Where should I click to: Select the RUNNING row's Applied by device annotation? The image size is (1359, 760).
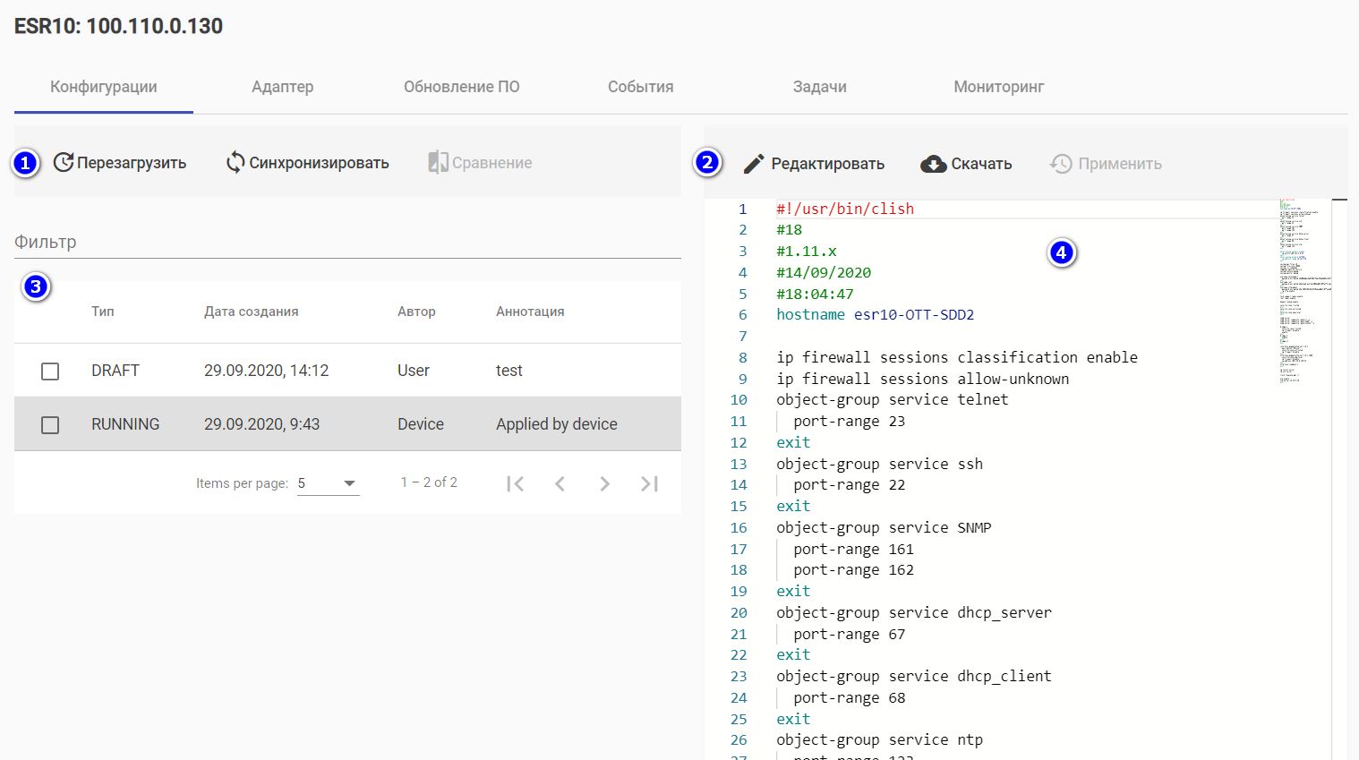click(x=556, y=424)
